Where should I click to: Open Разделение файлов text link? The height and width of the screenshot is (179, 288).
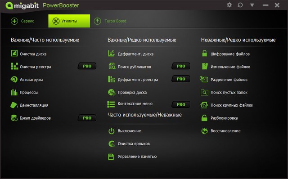(229, 80)
